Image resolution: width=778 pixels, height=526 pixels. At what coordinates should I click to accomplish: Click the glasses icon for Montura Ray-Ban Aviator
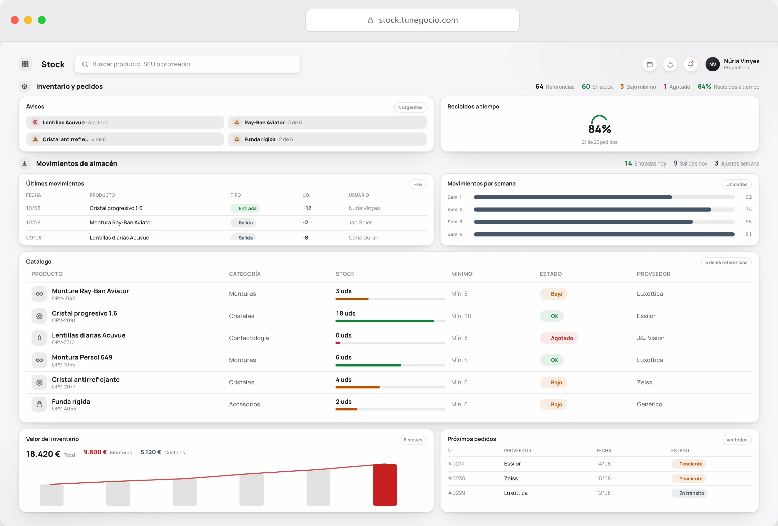(x=39, y=294)
